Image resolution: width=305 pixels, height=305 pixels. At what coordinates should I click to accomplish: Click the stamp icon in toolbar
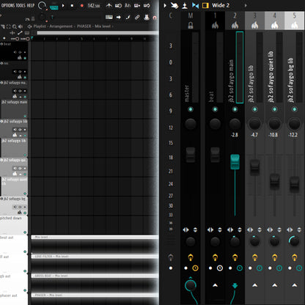tap(147, 17)
